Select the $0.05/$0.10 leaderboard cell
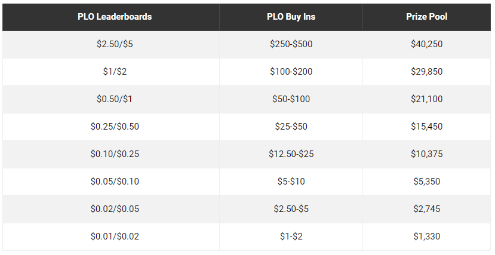Viewport: 495px width, 255px height. coord(111,182)
